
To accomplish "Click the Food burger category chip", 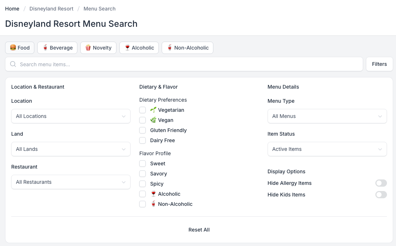I will 20,48.
